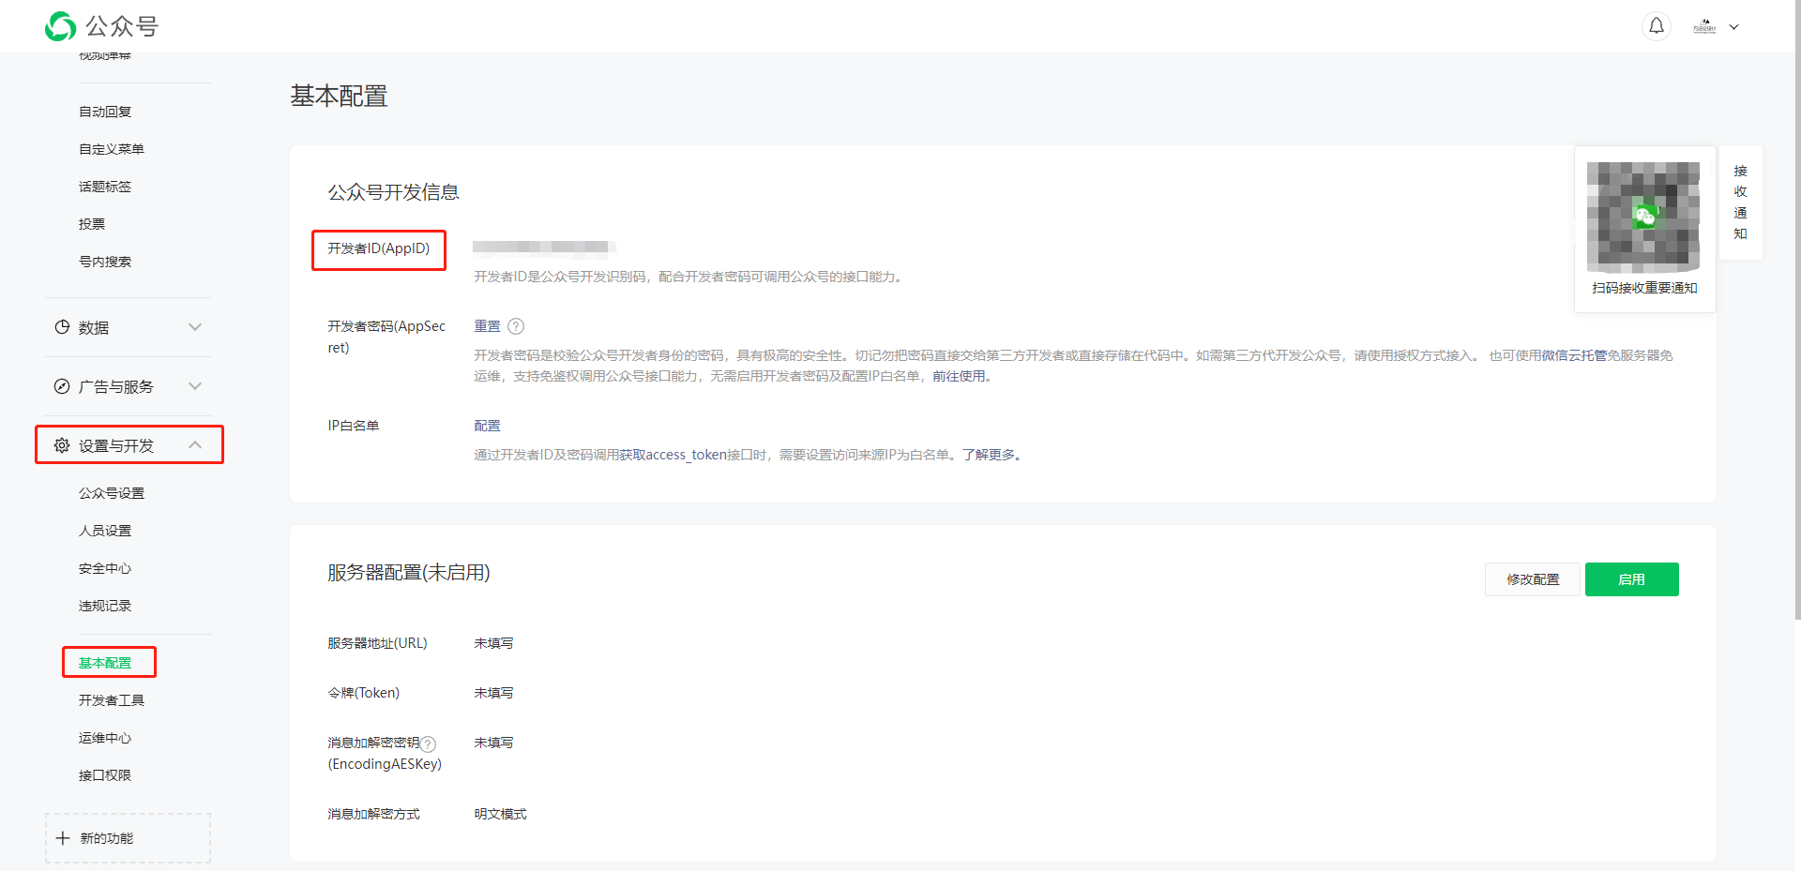
Task: Click the 广告与服务 compass icon
Action: pos(62,386)
